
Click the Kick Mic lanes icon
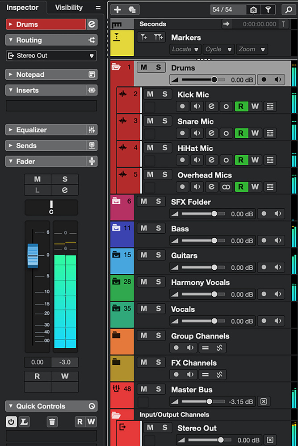pyautogui.click(x=270, y=107)
